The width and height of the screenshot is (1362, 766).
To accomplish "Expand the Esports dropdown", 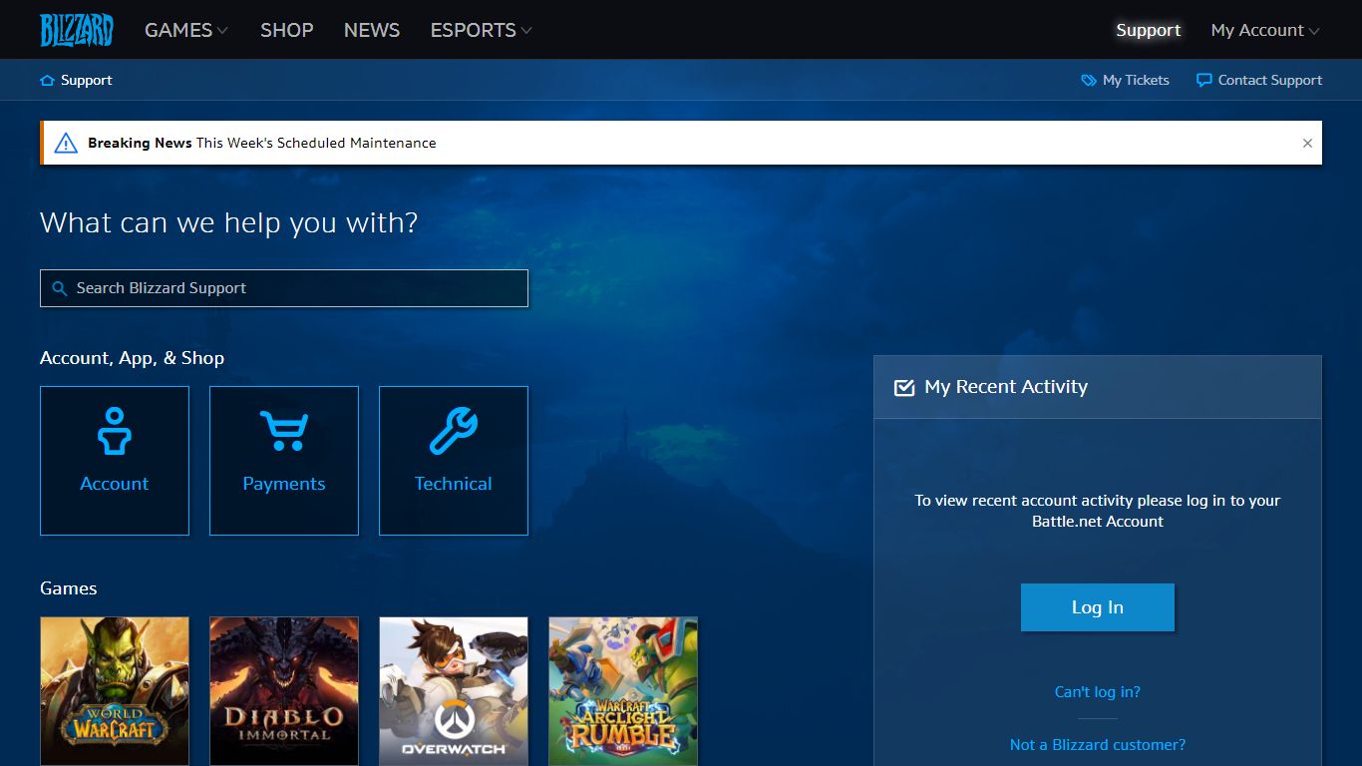I will pyautogui.click(x=482, y=30).
